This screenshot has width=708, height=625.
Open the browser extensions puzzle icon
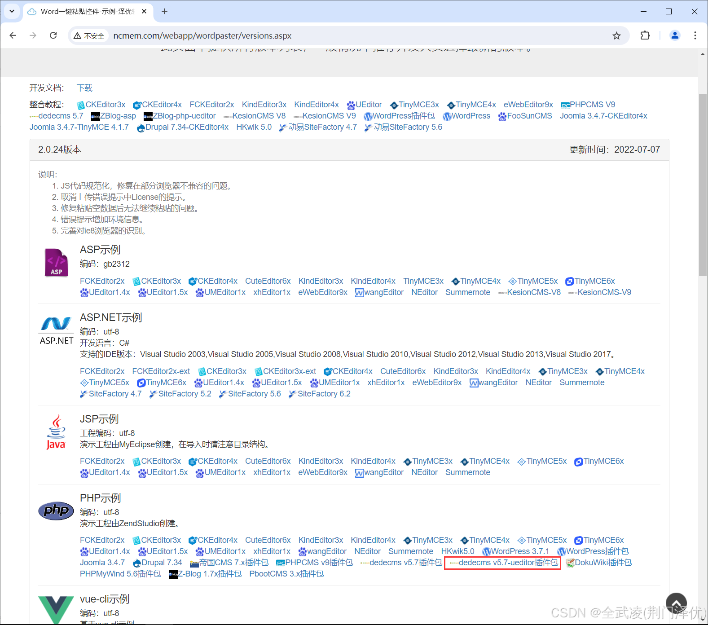645,35
